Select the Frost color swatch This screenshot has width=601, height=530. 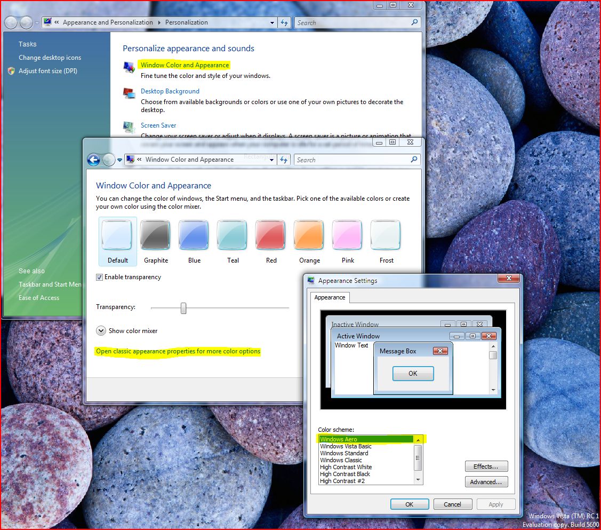(386, 242)
